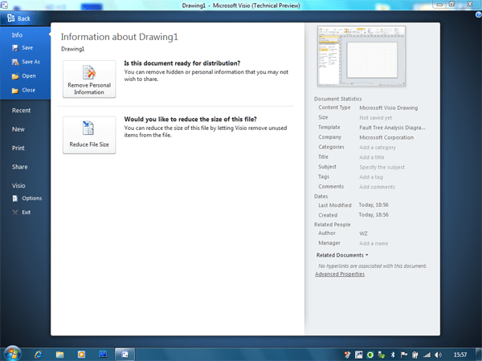The width and height of the screenshot is (482, 361).
Task: Click the Save disk icon
Action: coord(15,48)
